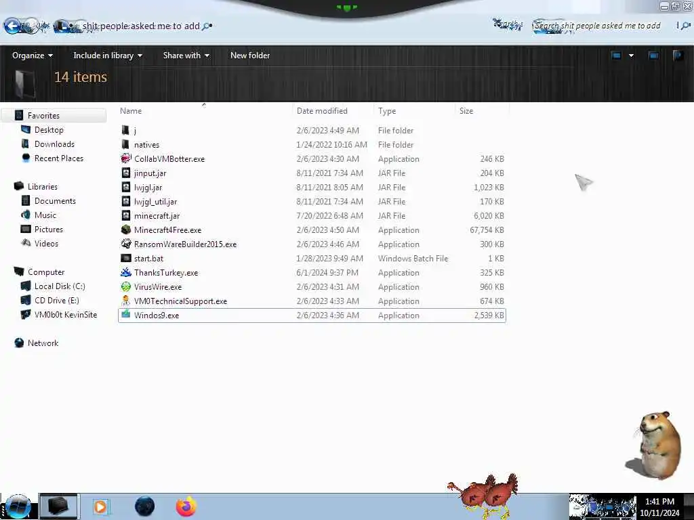Click the 6/1/2024 9:37 PM date
694x520 pixels.
click(327, 272)
